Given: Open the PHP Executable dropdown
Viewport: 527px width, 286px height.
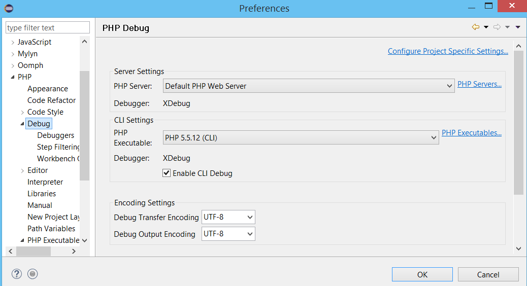Looking at the screenshot, I should pyautogui.click(x=301, y=137).
